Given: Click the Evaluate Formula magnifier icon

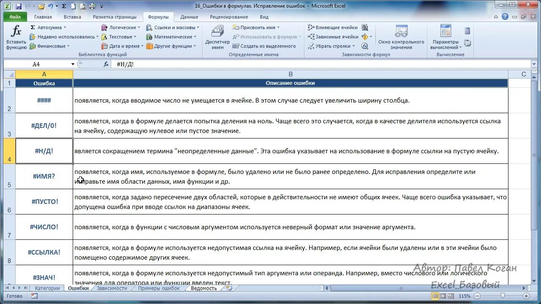Looking at the screenshot, I should point(365,46).
